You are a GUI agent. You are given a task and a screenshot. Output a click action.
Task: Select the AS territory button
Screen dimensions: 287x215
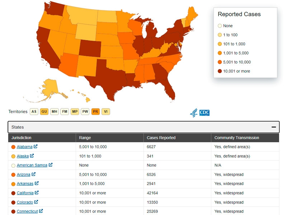click(x=34, y=111)
